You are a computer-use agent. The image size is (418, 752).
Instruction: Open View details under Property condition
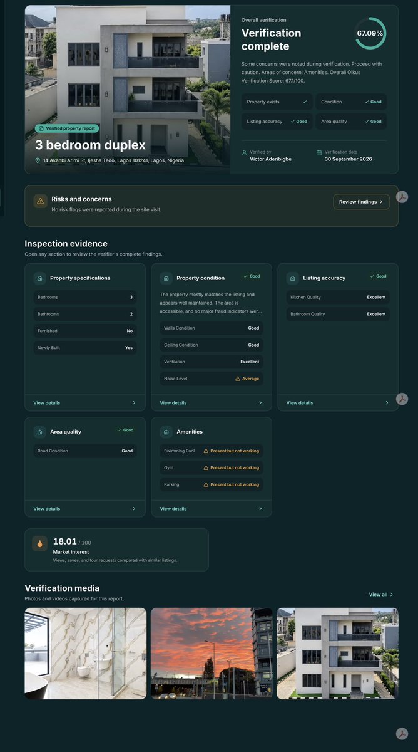(173, 403)
